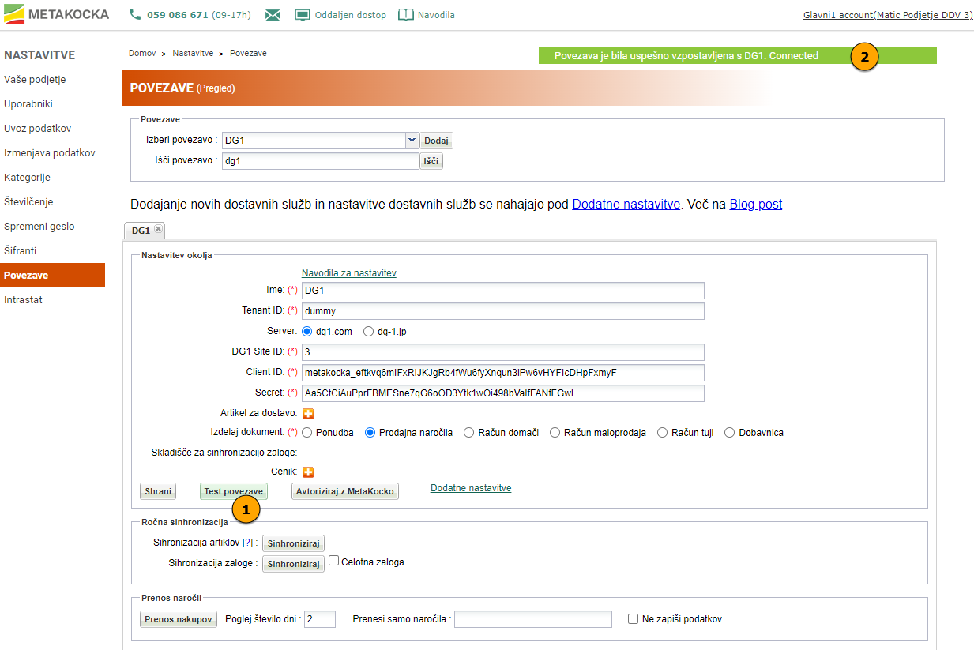Click Avtoriziraj z MetaKocko button
The image size is (974, 650).
(345, 491)
